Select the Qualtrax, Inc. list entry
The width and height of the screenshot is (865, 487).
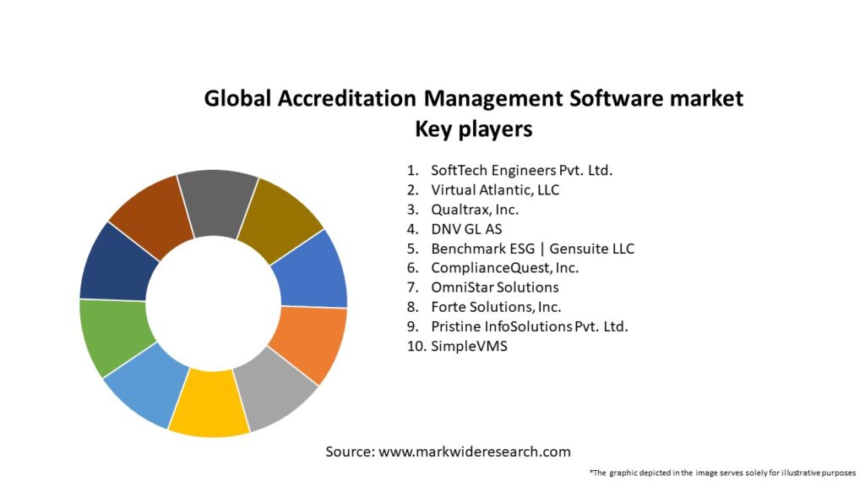[x=475, y=209]
